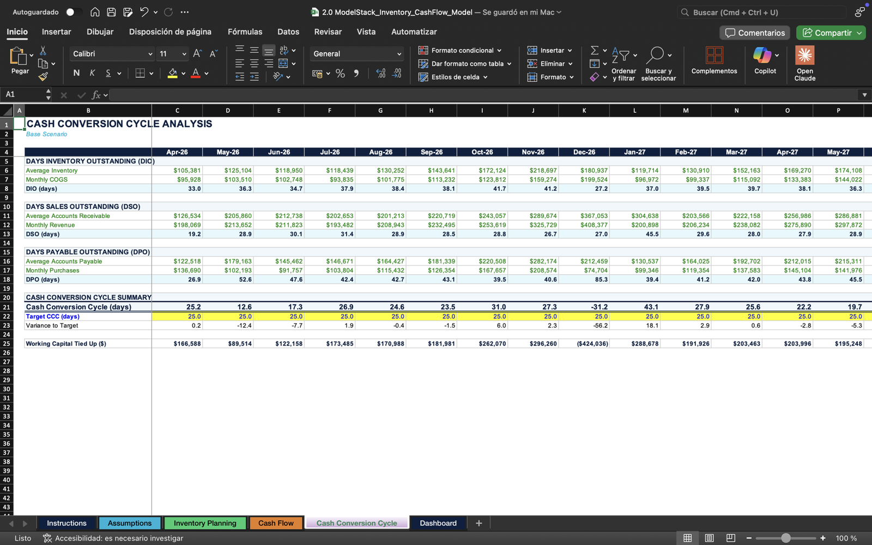Click the percent style icon

coord(340,74)
